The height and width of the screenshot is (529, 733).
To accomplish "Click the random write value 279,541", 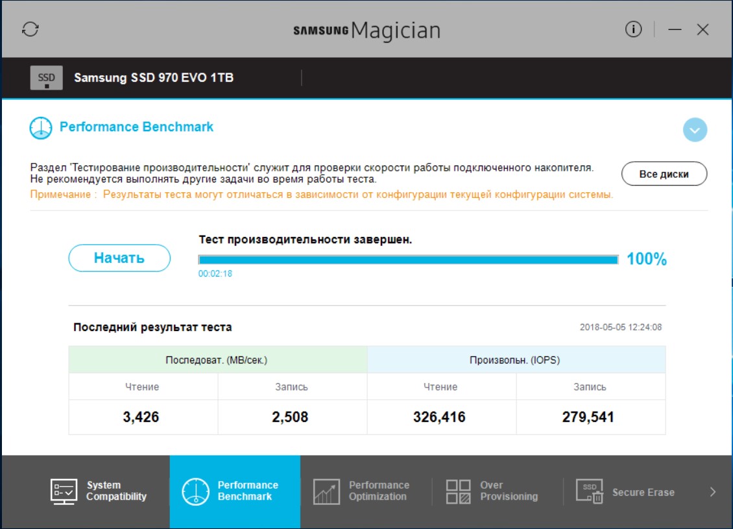I will tap(588, 417).
